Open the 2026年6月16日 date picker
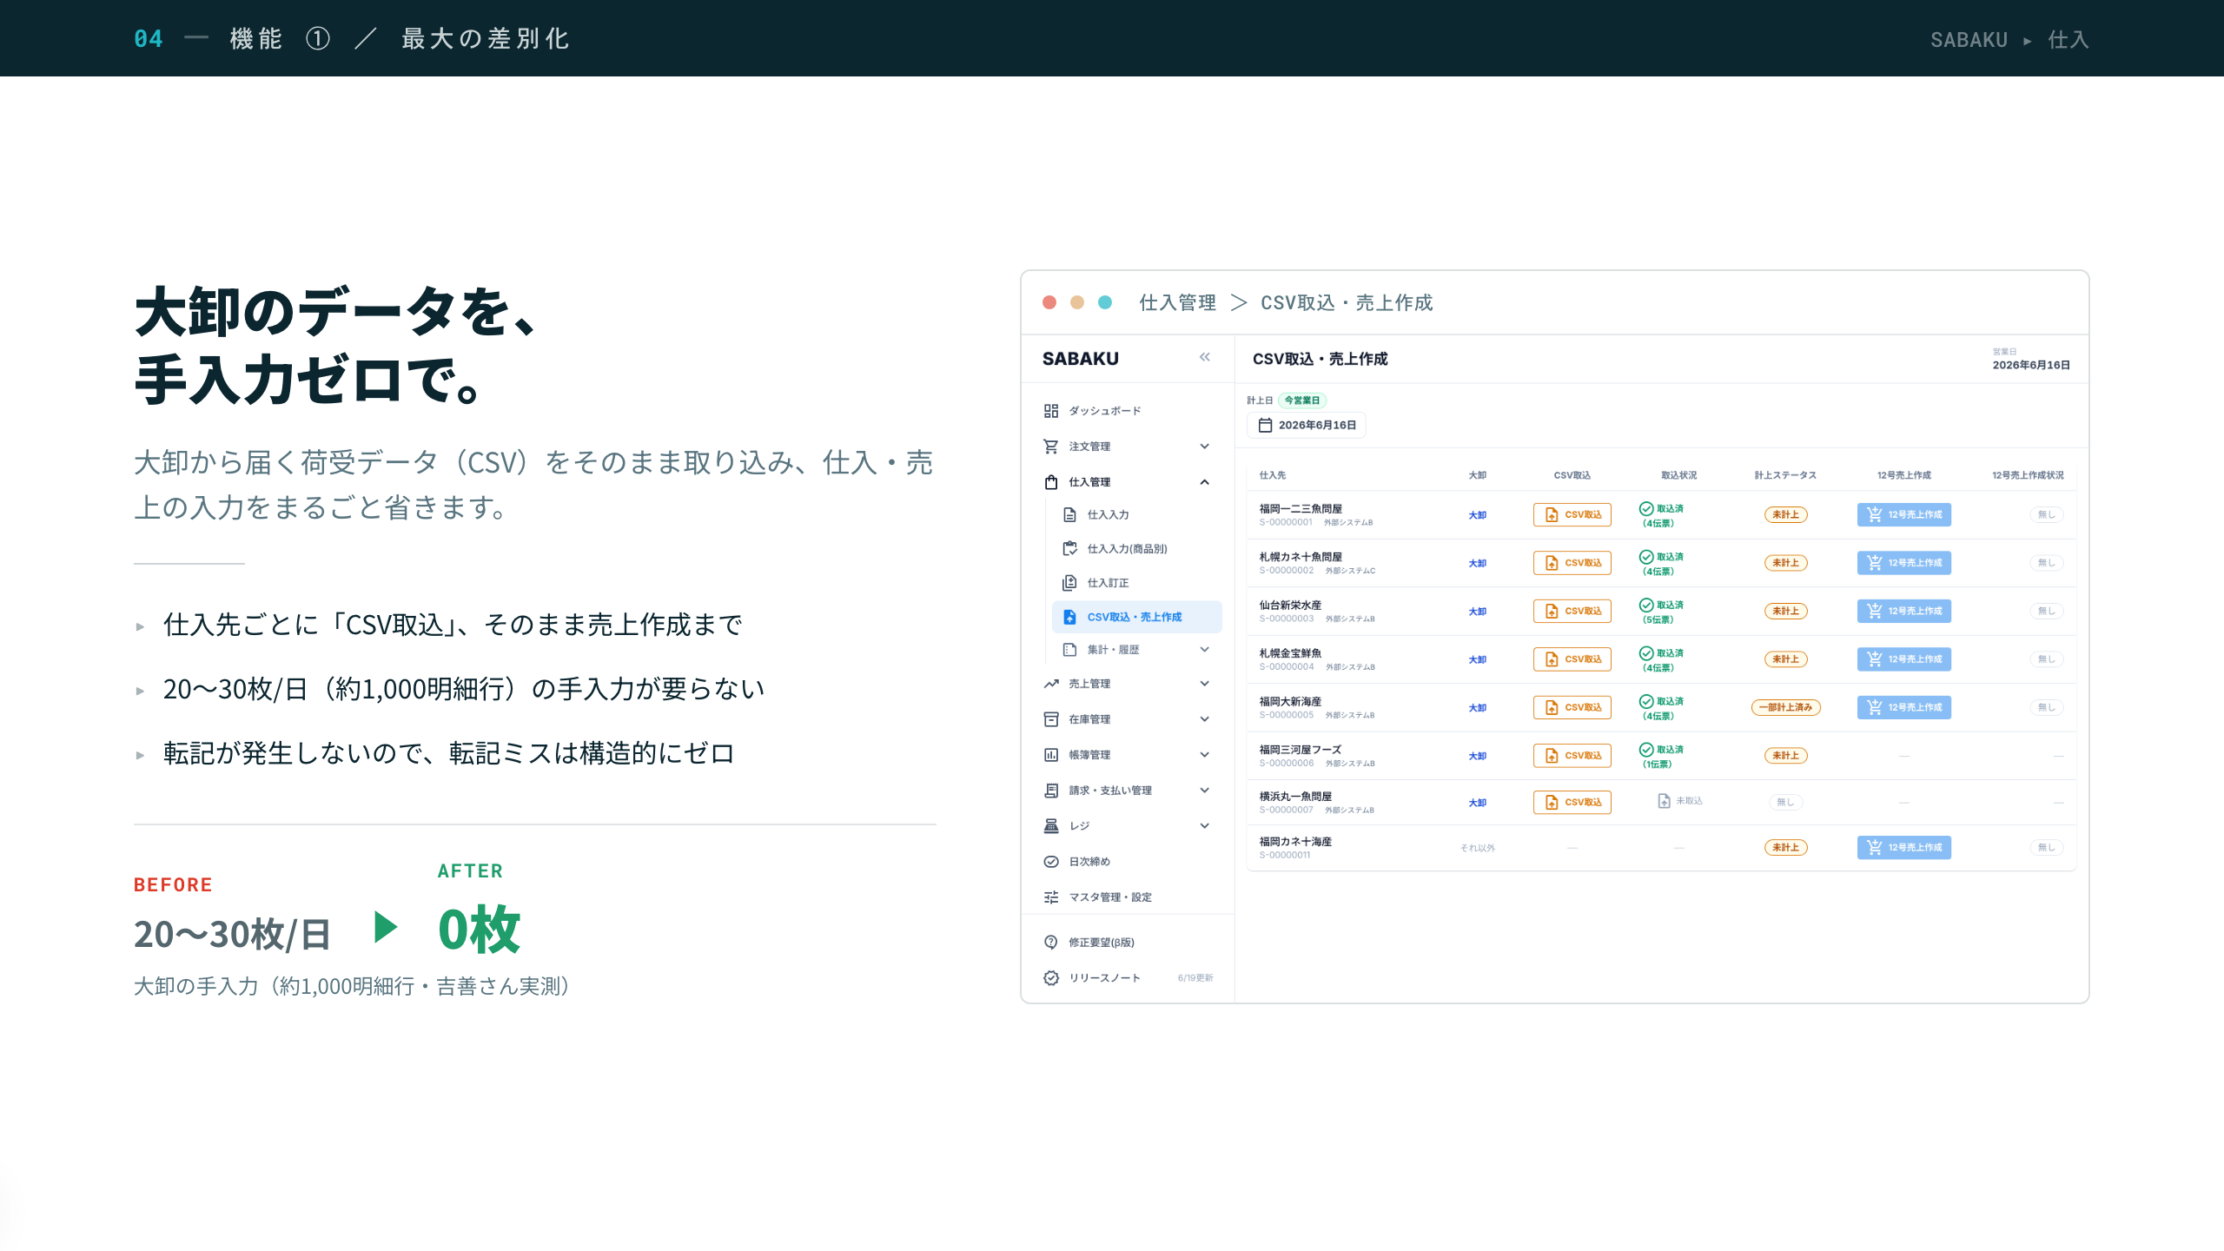The width and height of the screenshot is (2224, 1251). click(1307, 425)
